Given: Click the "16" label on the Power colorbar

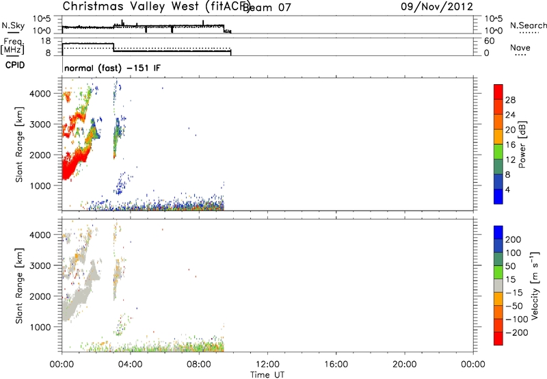Looking at the screenshot, I should click(x=510, y=145).
